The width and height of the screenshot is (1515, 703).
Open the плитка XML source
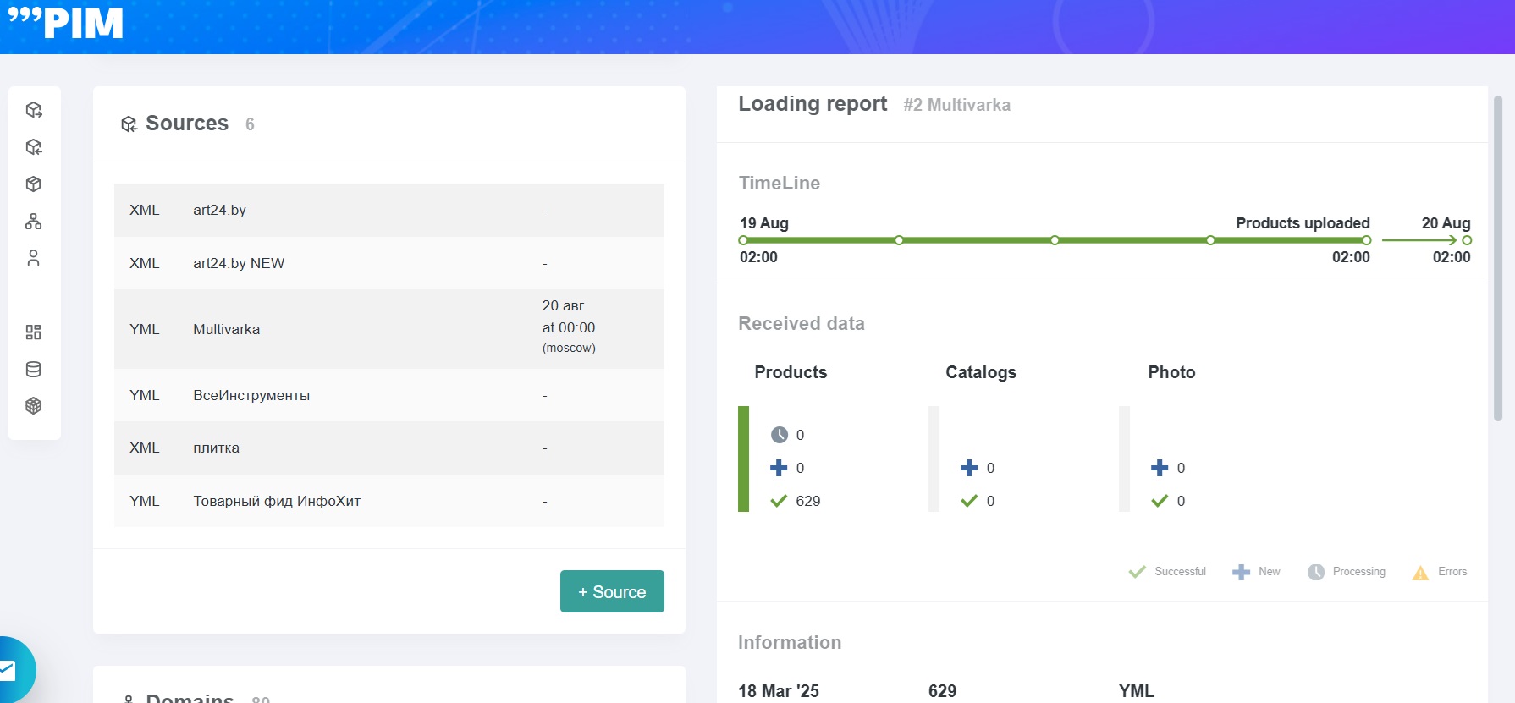coord(388,448)
